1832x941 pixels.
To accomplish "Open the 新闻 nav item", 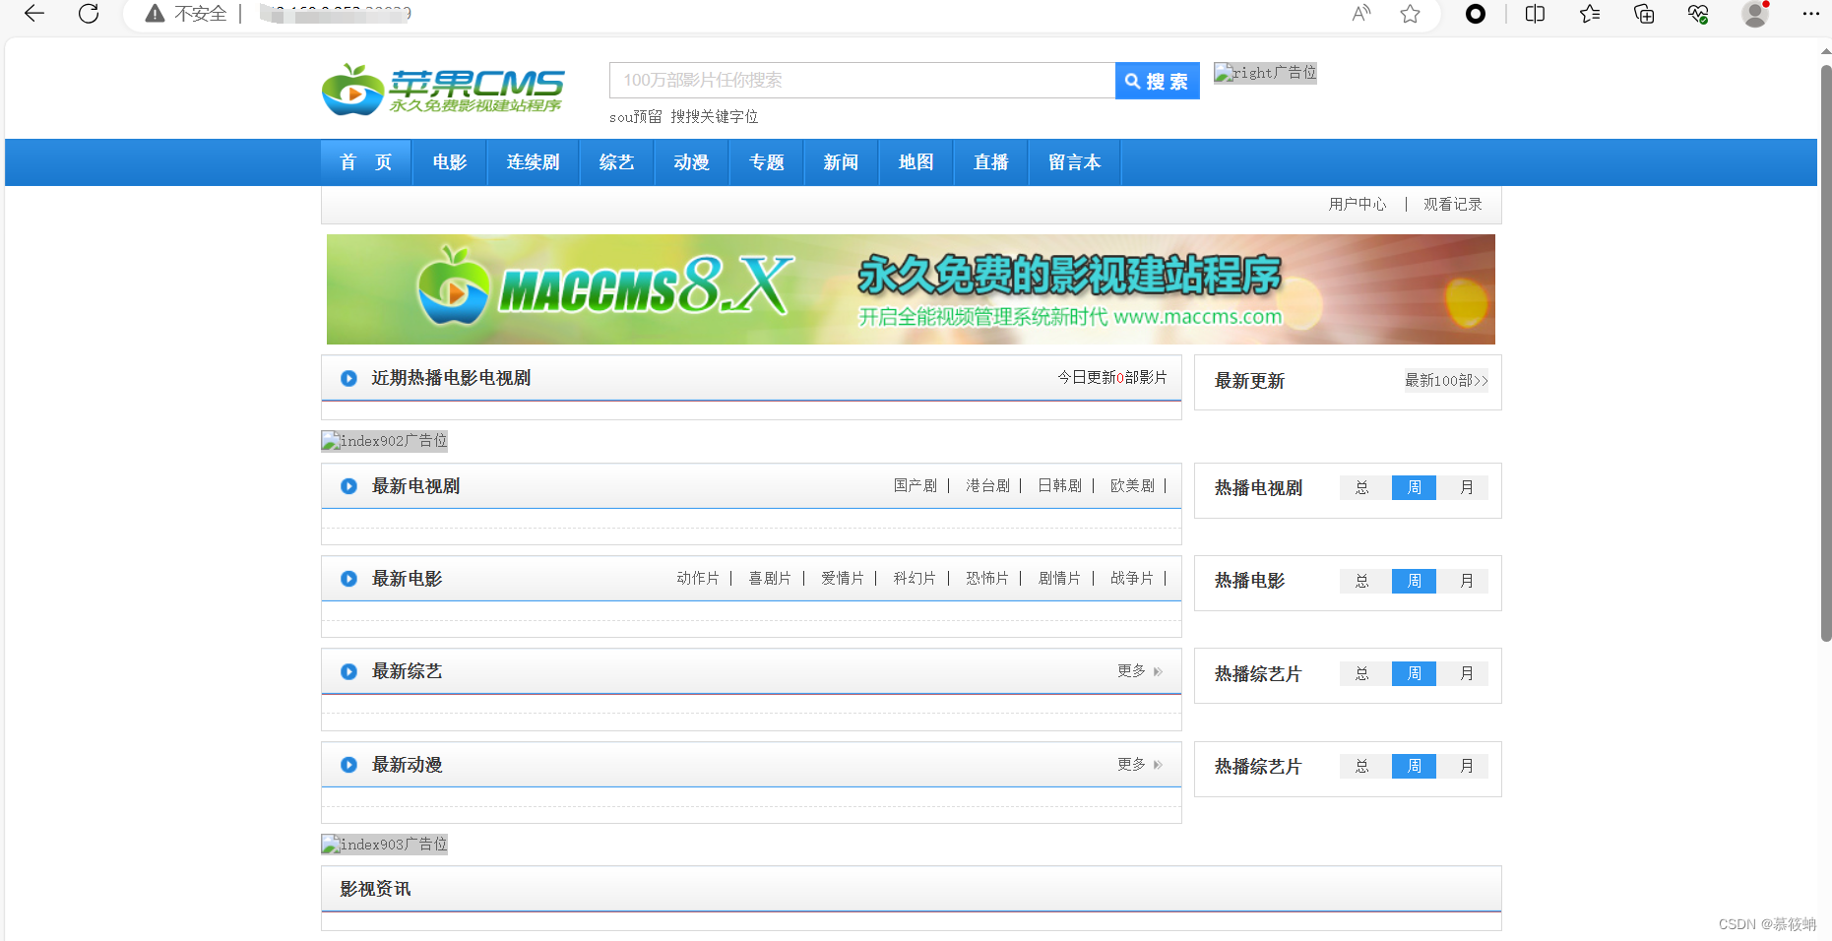I will coord(842,162).
